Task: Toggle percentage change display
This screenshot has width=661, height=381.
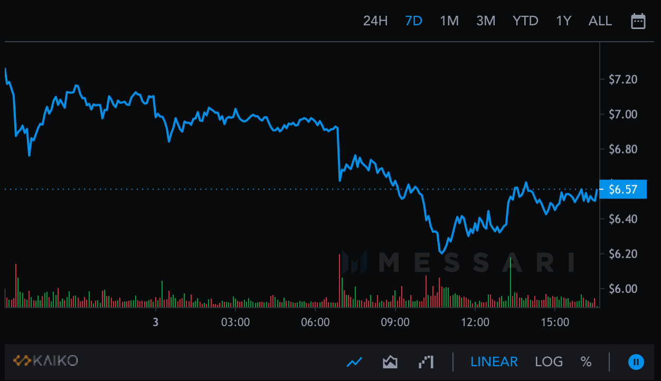Action: [585, 361]
